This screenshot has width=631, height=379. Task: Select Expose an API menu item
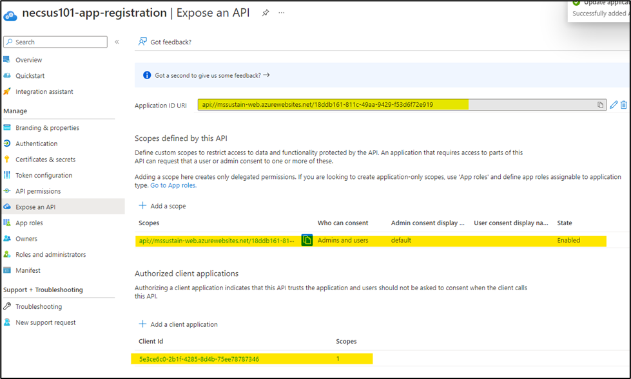click(35, 207)
